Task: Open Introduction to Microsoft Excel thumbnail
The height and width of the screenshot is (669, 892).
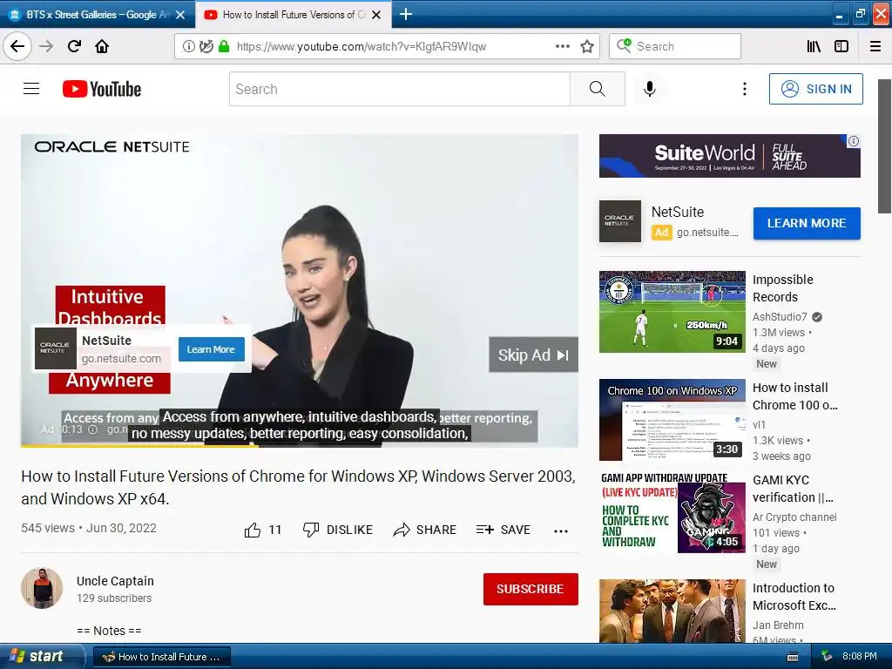Action: [x=672, y=611]
